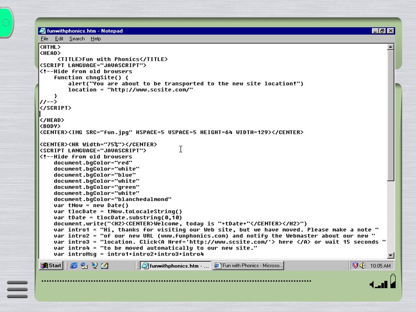Click the 'var tNow = new Date()' line
Viewport: 416px width, 312px height.
click(91, 205)
